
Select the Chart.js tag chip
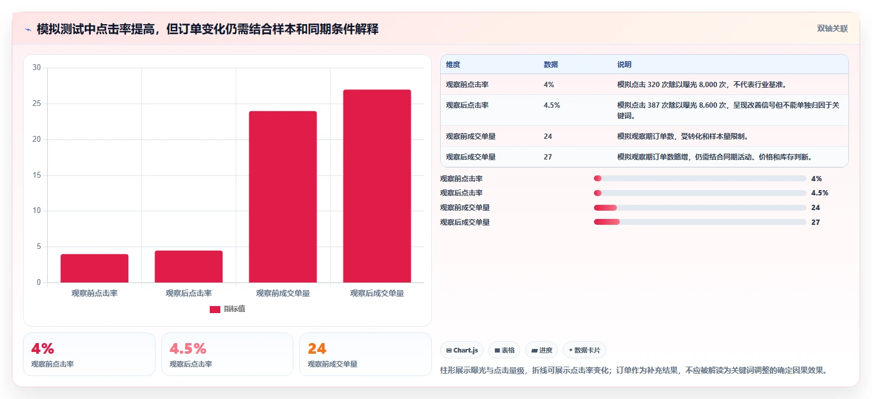click(462, 350)
